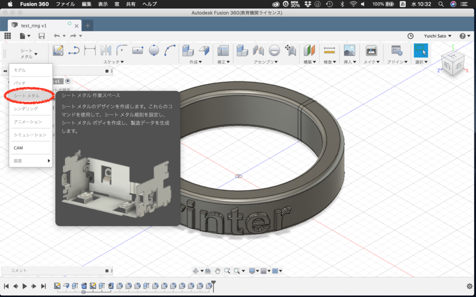
Task: Select the Arc sketch tool
Action: (170, 50)
